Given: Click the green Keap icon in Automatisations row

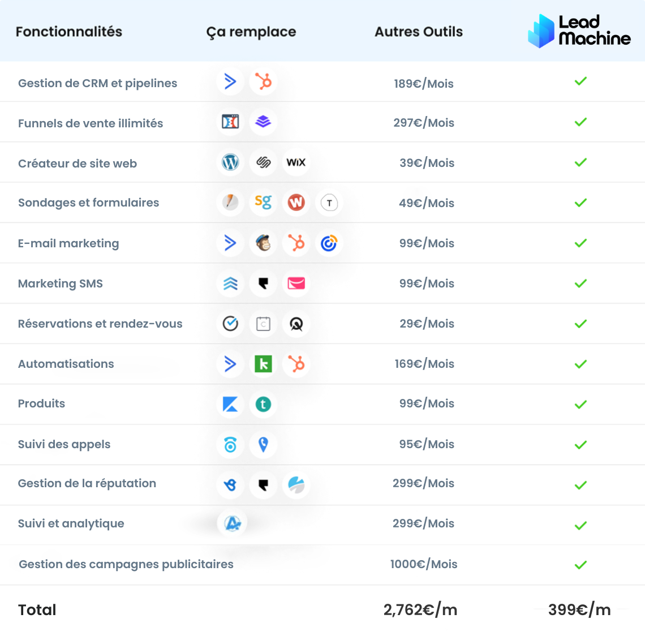Looking at the screenshot, I should coord(263,364).
